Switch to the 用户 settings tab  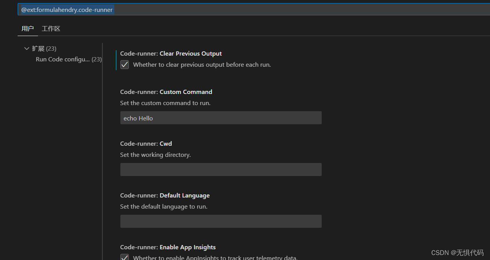point(28,29)
